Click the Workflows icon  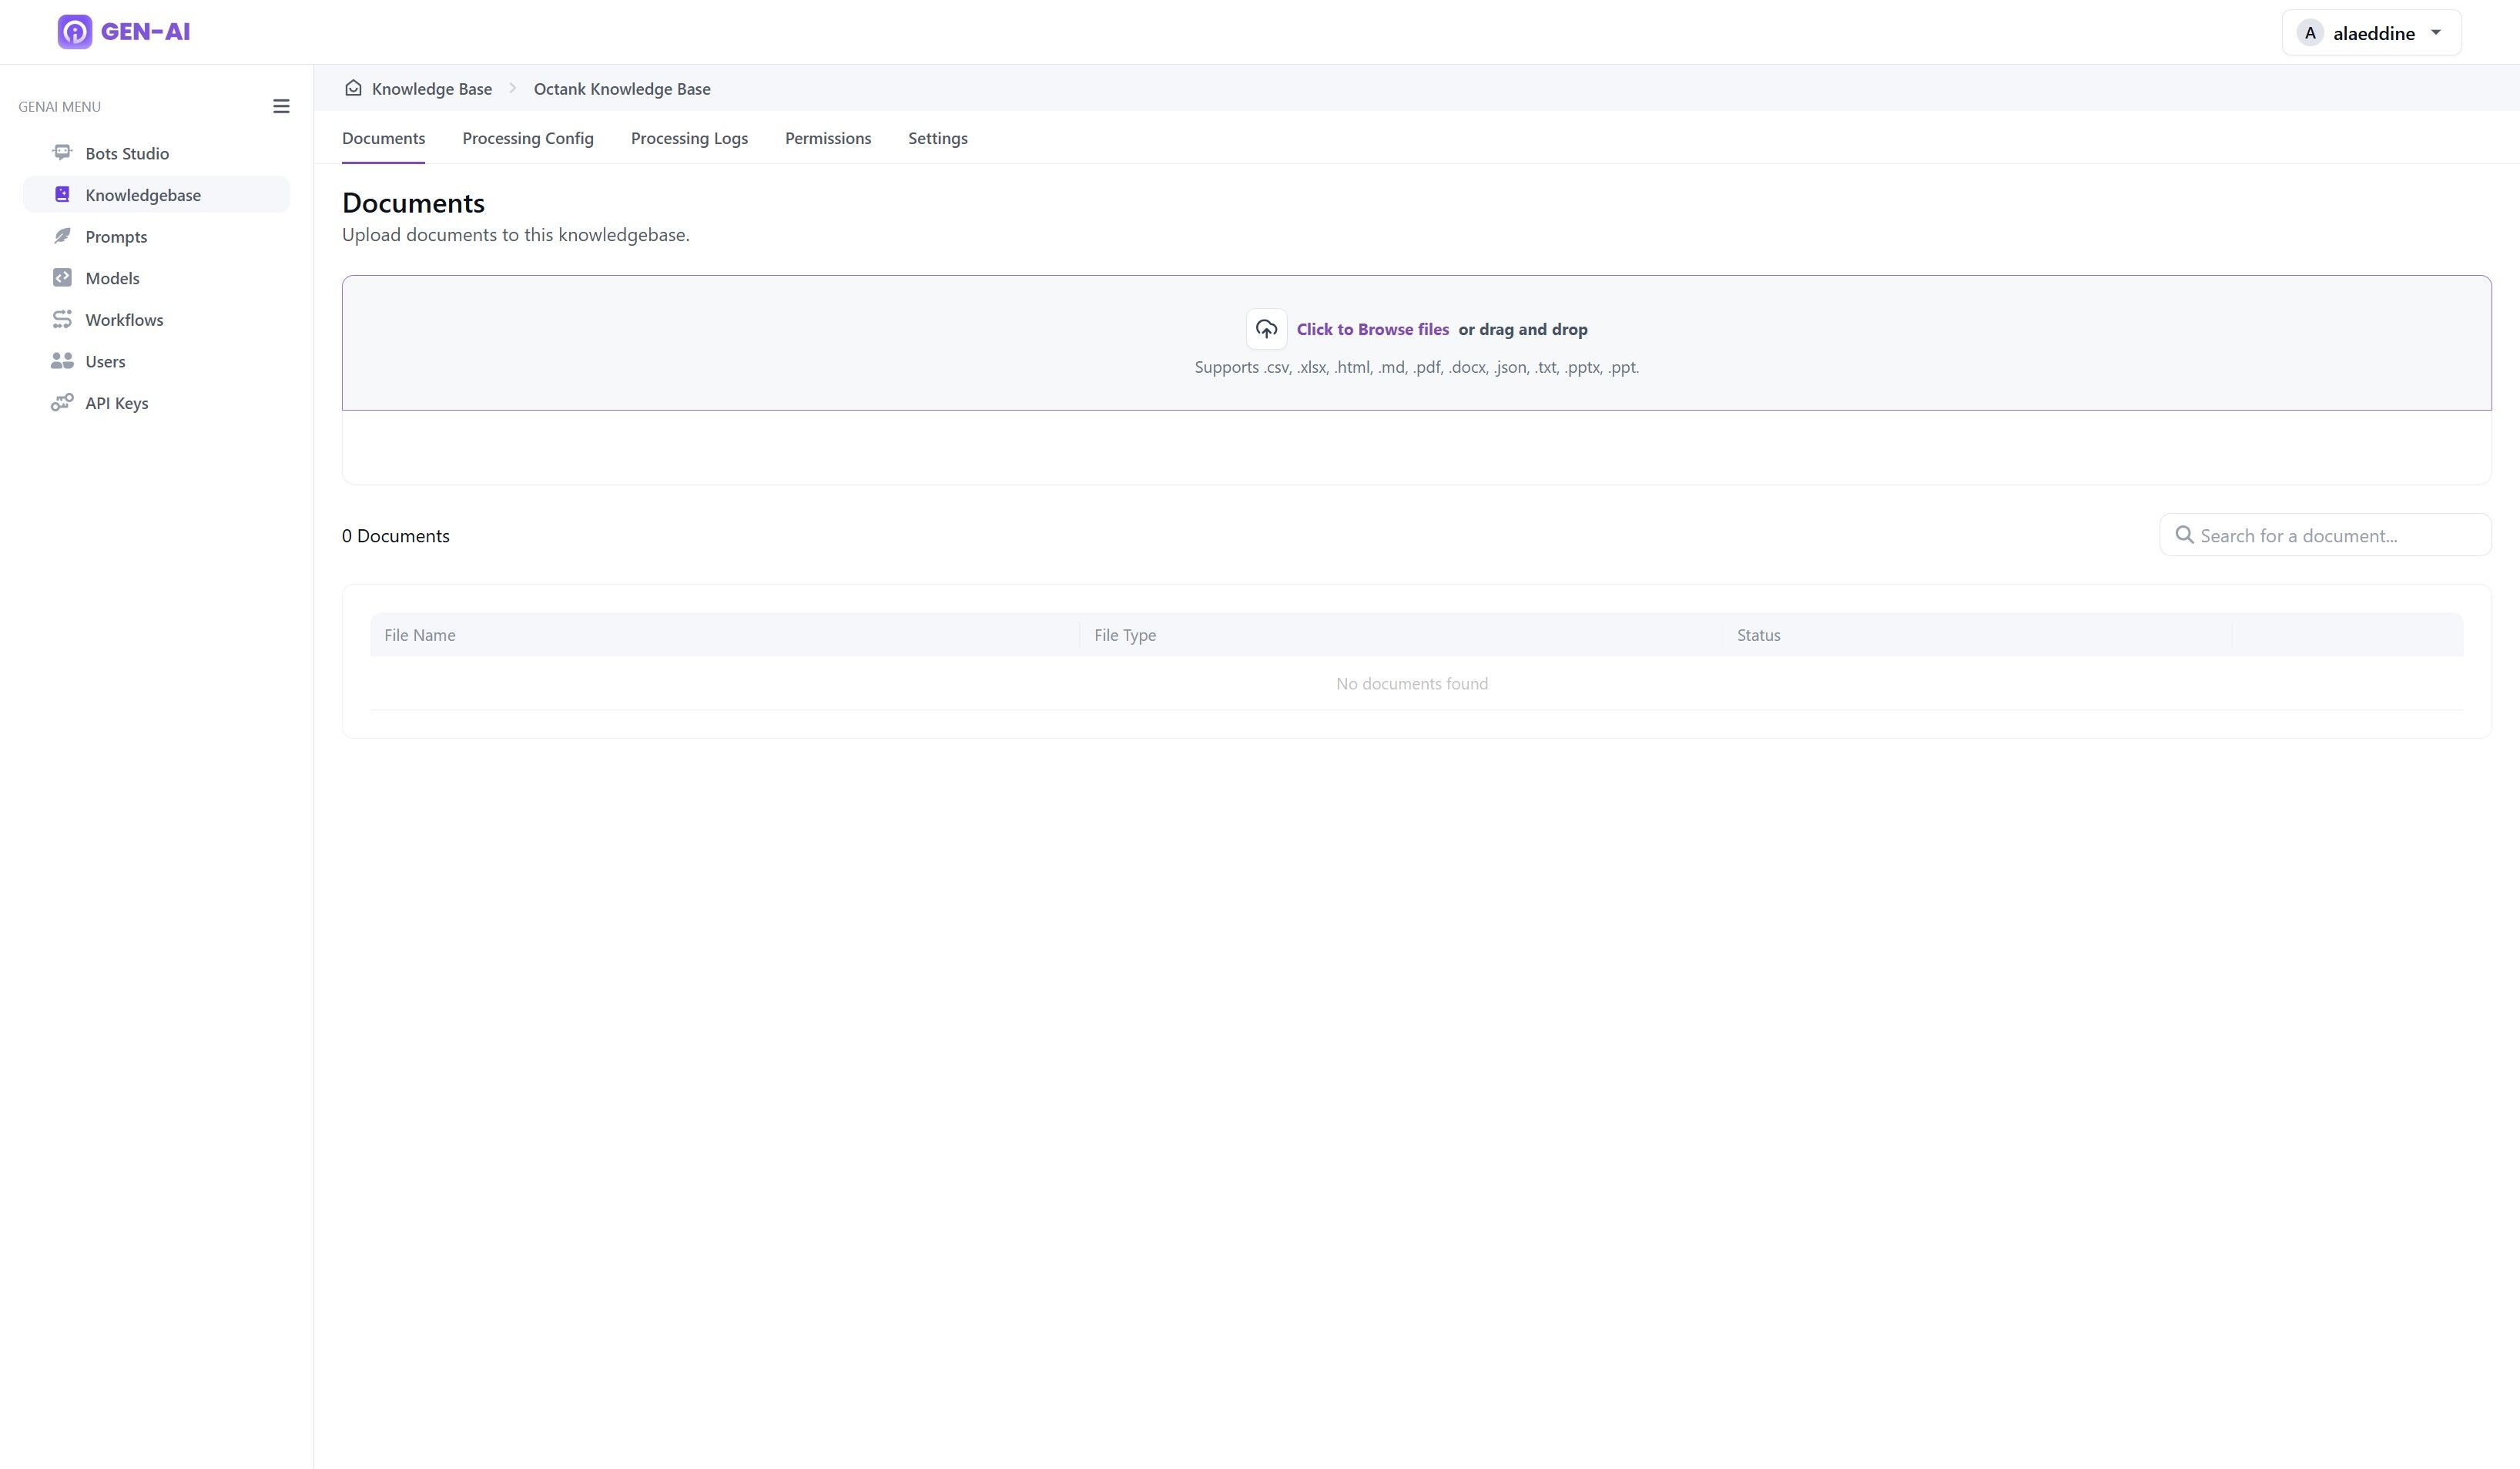click(62, 319)
